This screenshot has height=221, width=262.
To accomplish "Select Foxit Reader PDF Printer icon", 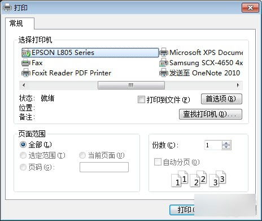I will pyautogui.click(x=26, y=73).
